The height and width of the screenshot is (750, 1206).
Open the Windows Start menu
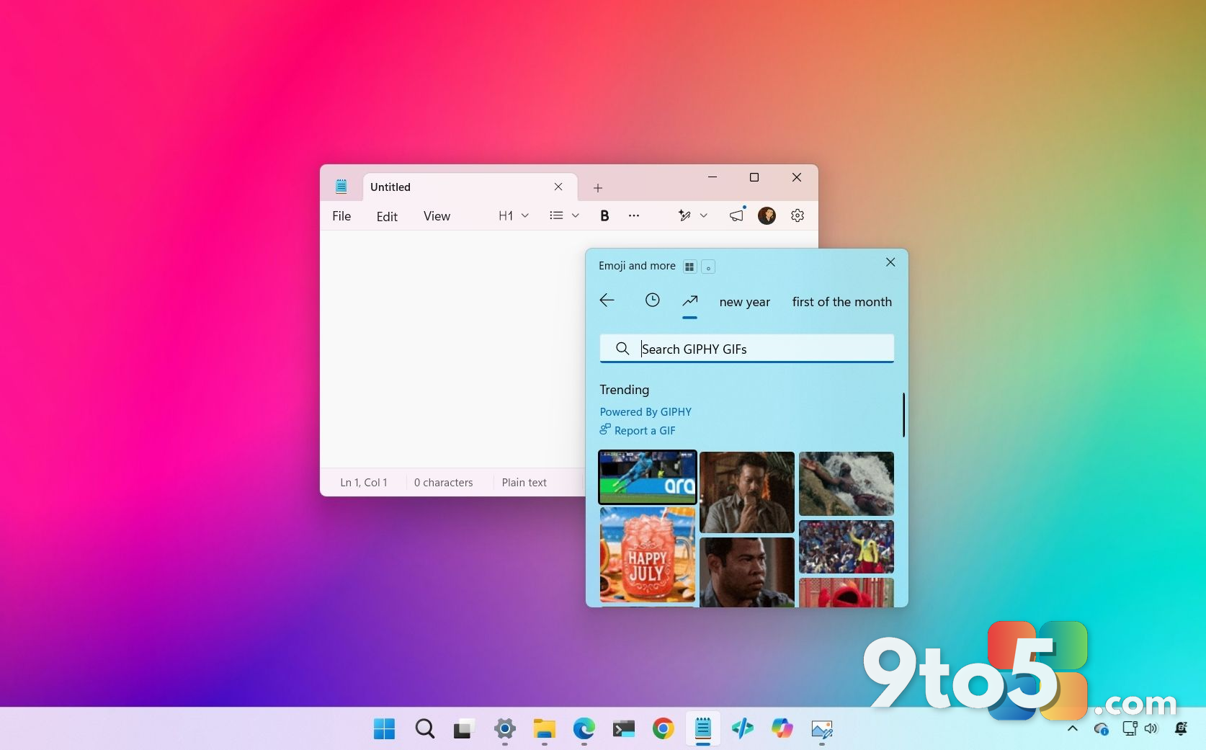click(384, 729)
